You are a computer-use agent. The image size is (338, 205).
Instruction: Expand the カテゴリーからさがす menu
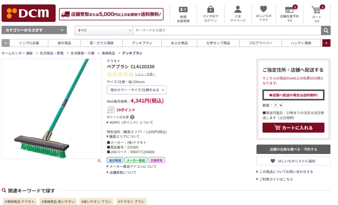[34, 30]
